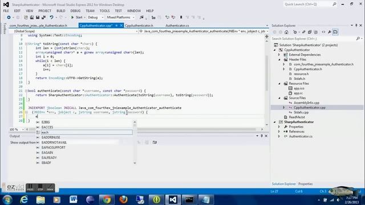This screenshot has height=205, width=365.
Task: Open Internet Explorer from the taskbar
Action: pos(24,200)
